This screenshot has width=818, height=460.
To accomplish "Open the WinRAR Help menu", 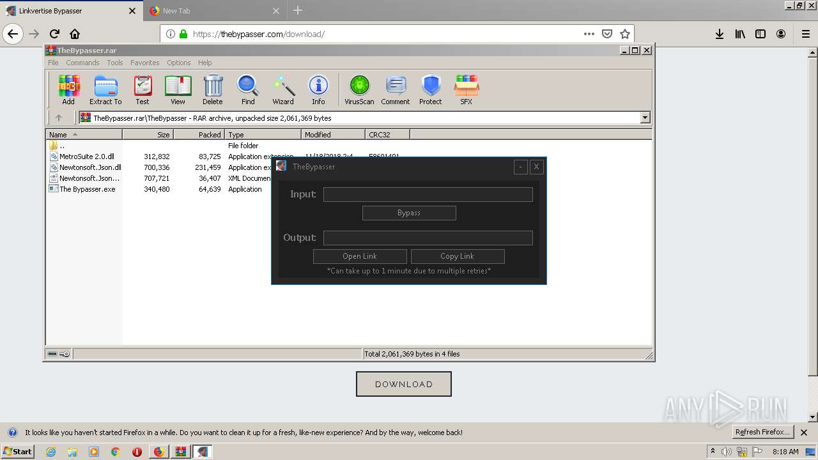I will click(204, 63).
